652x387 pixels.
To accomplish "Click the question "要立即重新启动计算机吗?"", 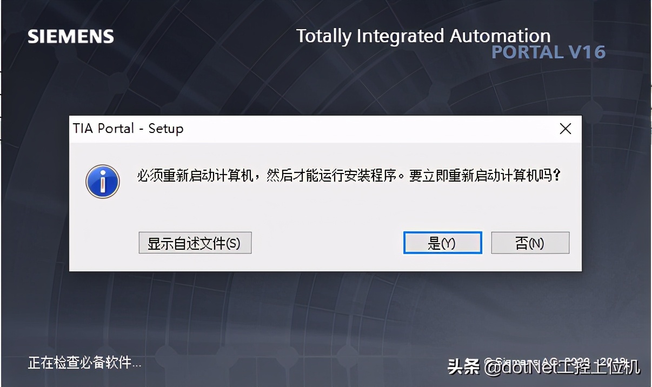I will (x=484, y=176).
